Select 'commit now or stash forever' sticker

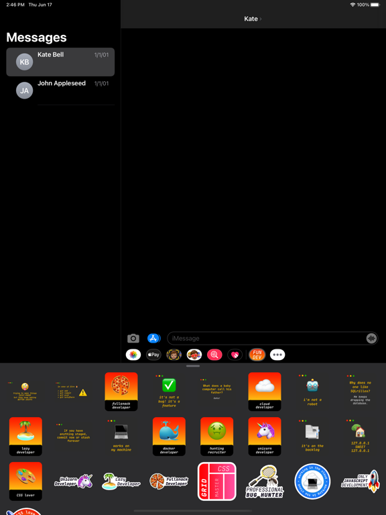pos(74,434)
